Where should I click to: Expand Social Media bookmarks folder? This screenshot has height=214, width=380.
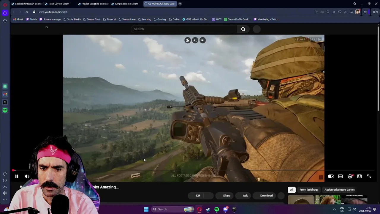coord(72,19)
